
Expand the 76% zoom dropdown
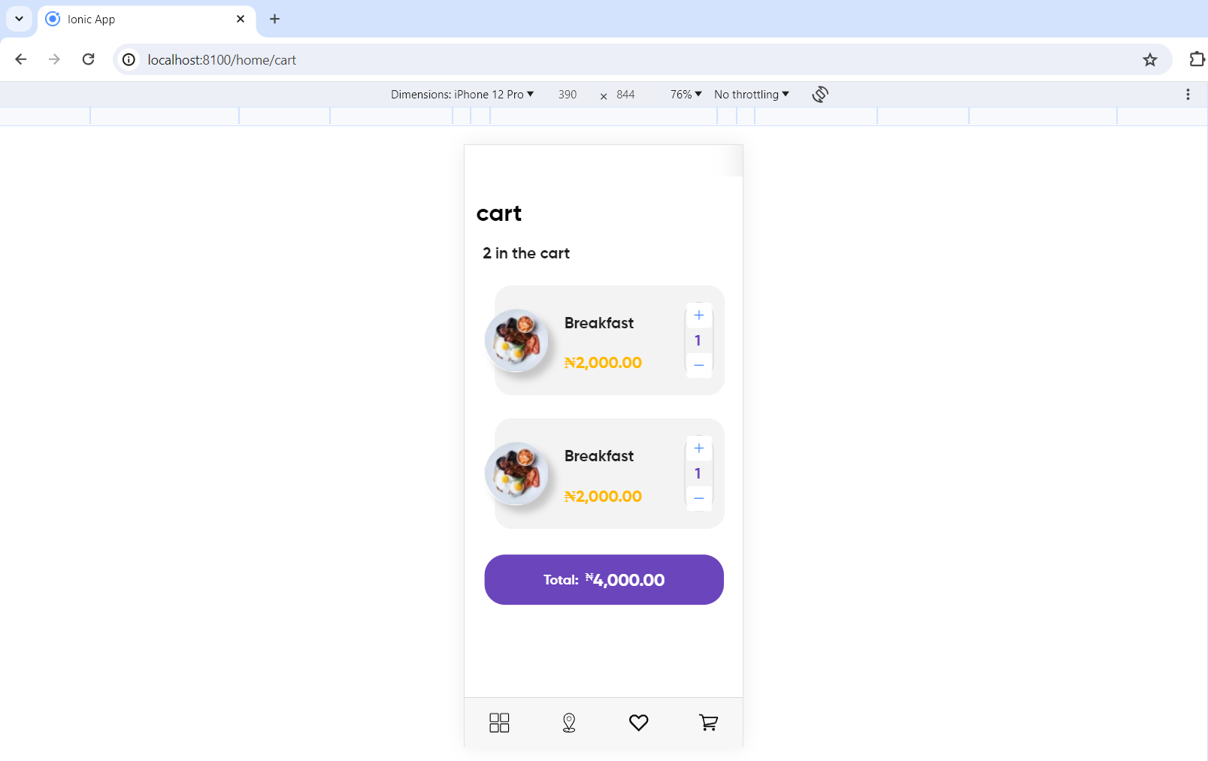coord(686,95)
